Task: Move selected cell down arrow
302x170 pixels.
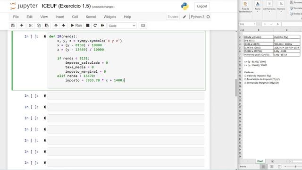Action: tap(64, 25)
